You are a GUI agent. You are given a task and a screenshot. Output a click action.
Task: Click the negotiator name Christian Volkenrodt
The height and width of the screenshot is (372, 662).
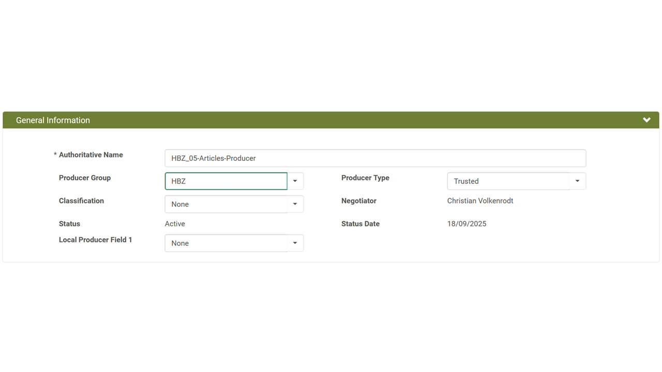(x=480, y=201)
